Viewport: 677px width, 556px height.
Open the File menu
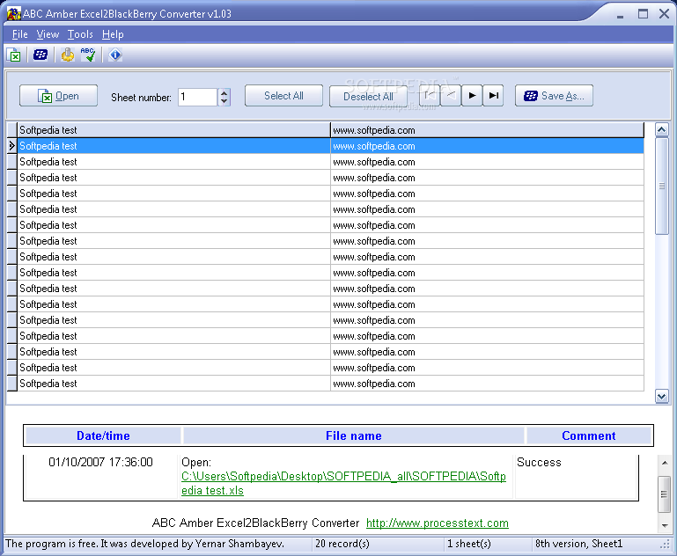click(x=20, y=34)
